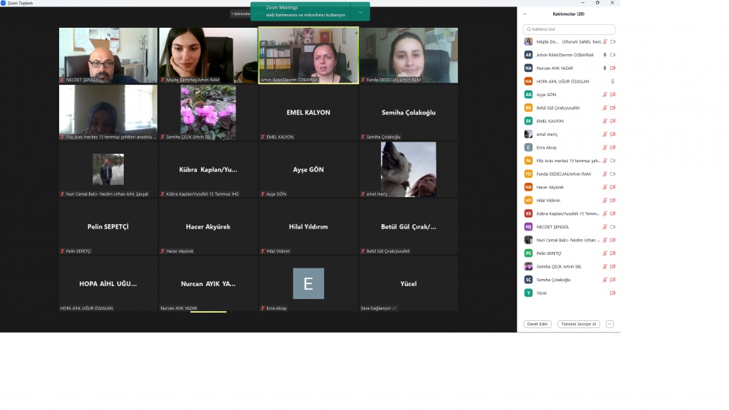729x410 pixels.
Task: Toggle Funda DEDECAN's muted microphone in list
Action: pyautogui.click(x=604, y=174)
